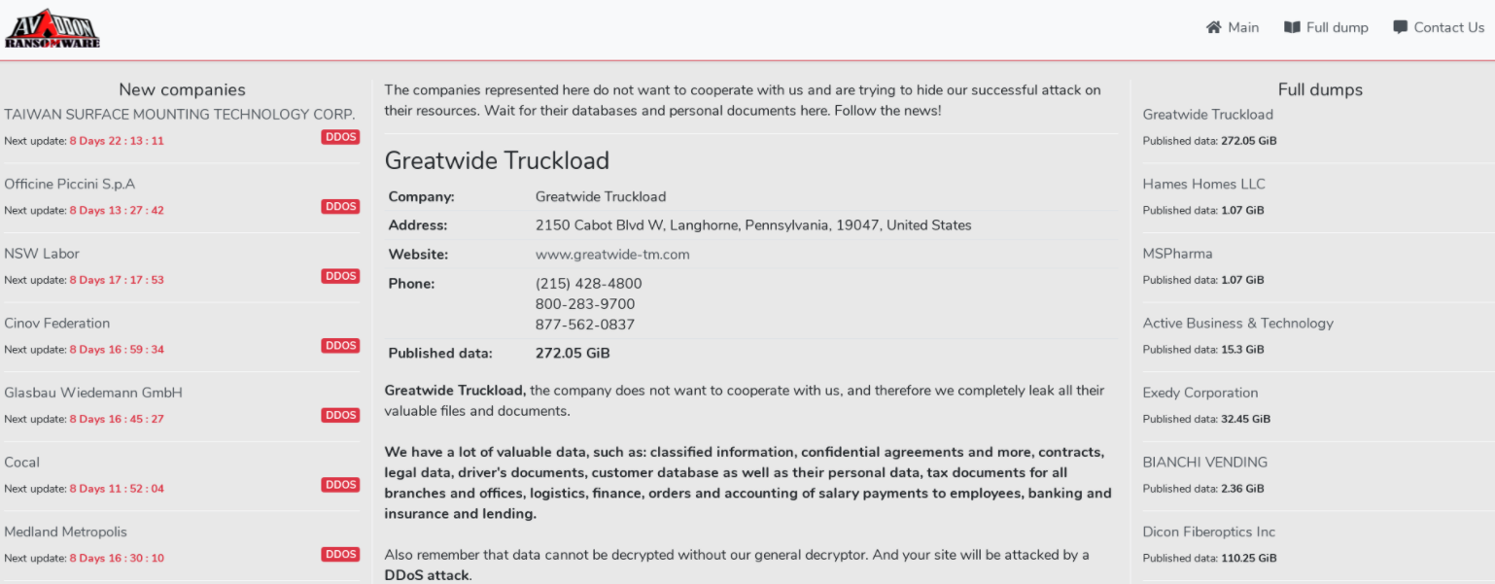The width and height of the screenshot is (1495, 584).
Task: Open Dicon Fiberoptics Inc full dump
Action: [x=1209, y=532]
